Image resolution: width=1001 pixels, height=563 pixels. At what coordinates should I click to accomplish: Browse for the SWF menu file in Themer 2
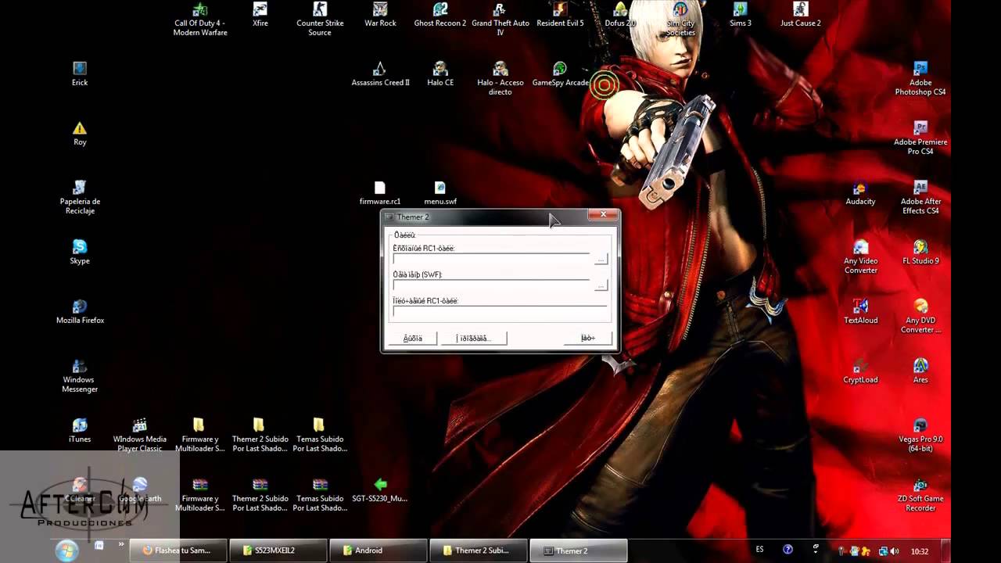[x=601, y=286]
